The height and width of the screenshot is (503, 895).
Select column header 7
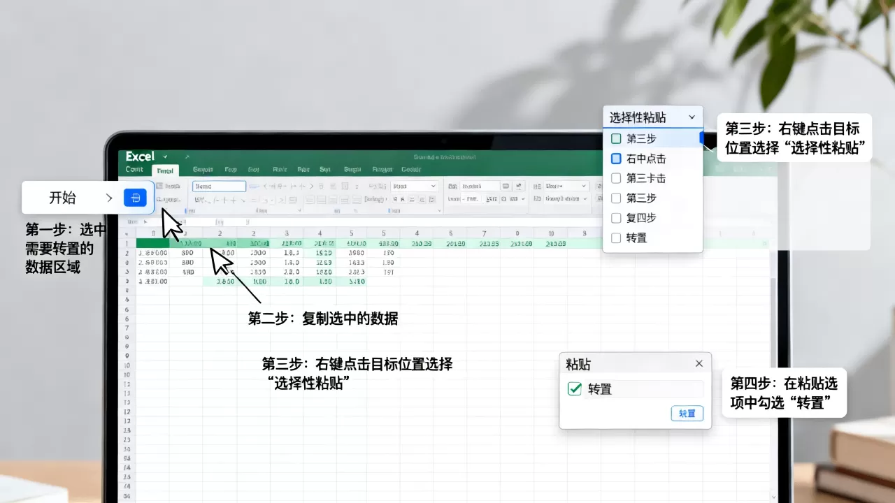coord(484,233)
